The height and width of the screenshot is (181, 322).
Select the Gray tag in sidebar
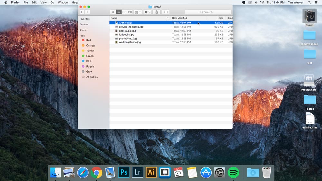tap(89, 72)
